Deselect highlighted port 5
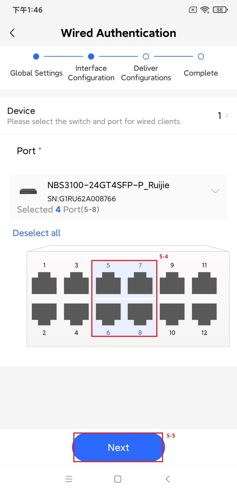The width and height of the screenshot is (237, 494). 108,283
